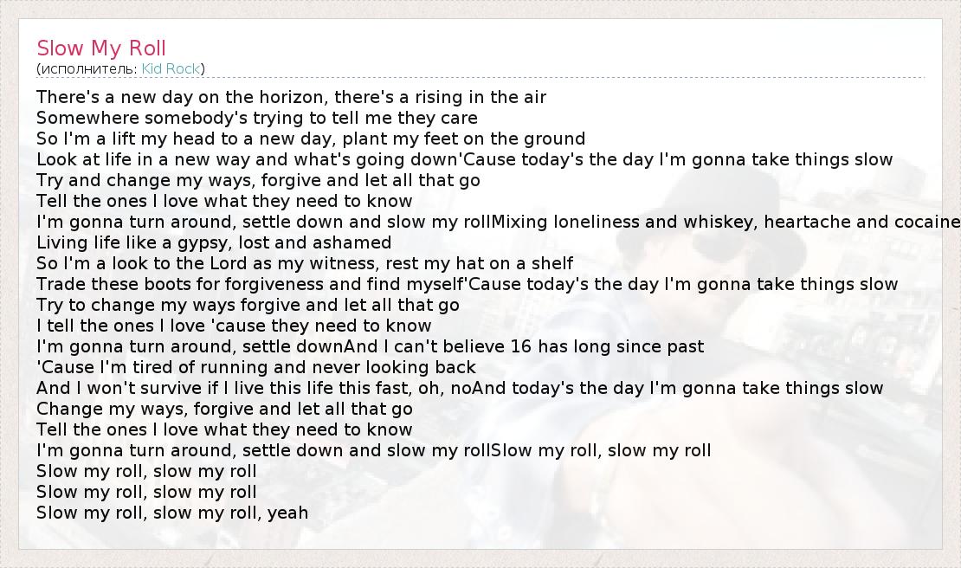Click the line starting 'And I won't survive'

[460, 388]
